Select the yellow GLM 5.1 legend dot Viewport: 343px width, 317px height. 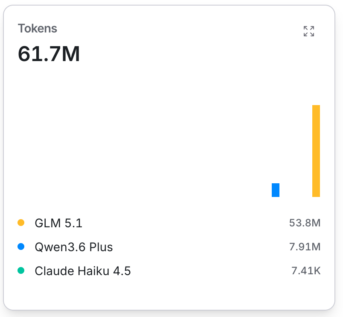tap(21, 223)
